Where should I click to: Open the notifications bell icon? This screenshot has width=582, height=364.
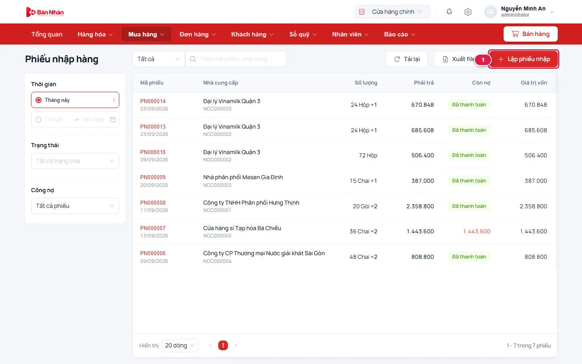[x=449, y=12]
